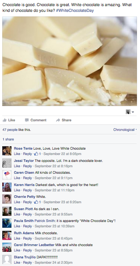Viewport: 140px width, 266px height.
Task: Open the Chronological sort dropdown
Action: [125, 130]
